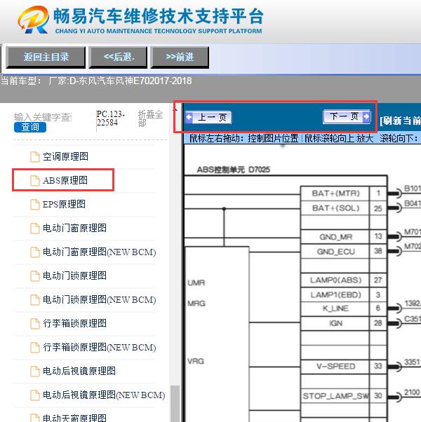Click BAT+(SOL) pin label in diagram
Viewport: 421px width, 422px height.
[x=335, y=208]
